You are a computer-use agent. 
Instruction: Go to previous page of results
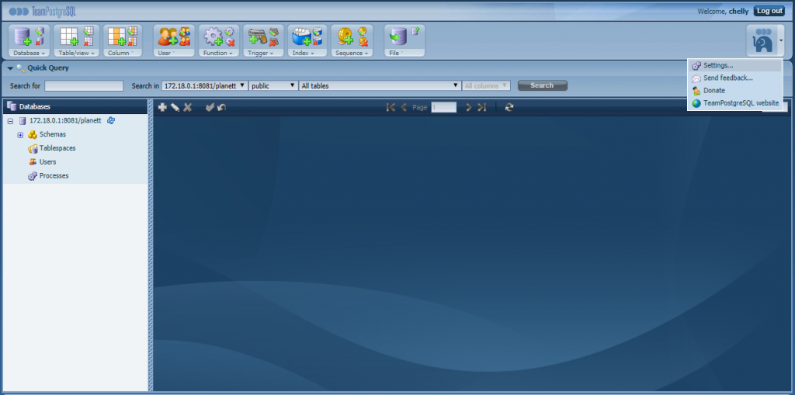coord(404,107)
